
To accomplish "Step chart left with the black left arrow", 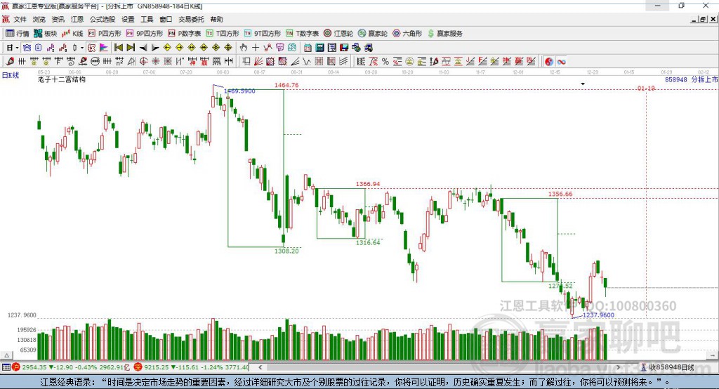I will coord(143,48).
